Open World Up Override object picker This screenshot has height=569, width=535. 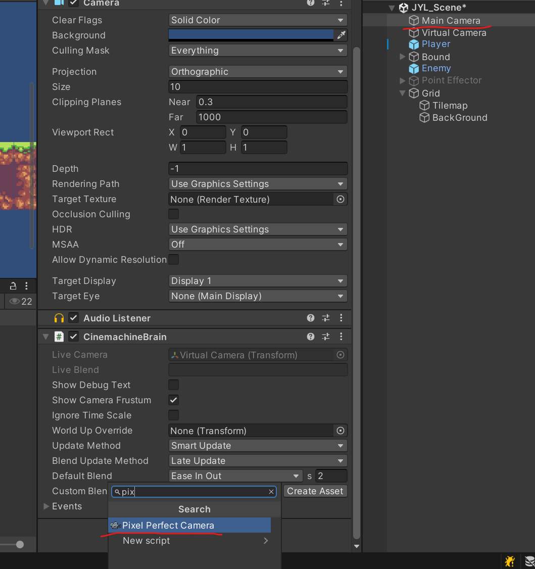pos(340,431)
